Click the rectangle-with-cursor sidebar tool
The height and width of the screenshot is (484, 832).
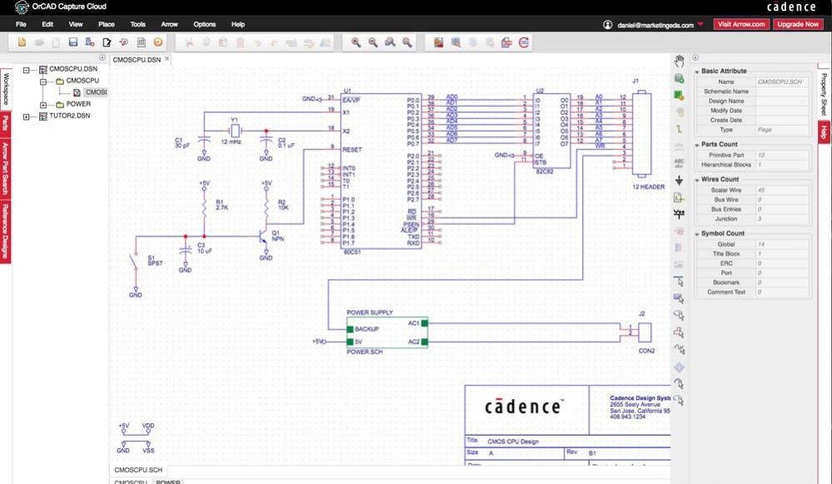680,298
